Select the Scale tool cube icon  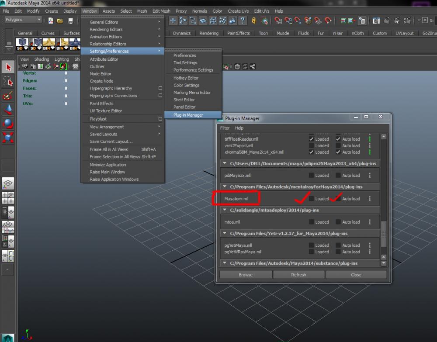[9, 138]
